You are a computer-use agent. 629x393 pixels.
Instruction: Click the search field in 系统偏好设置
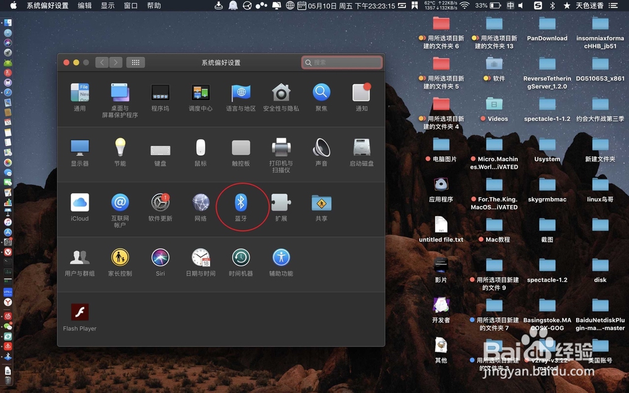342,62
